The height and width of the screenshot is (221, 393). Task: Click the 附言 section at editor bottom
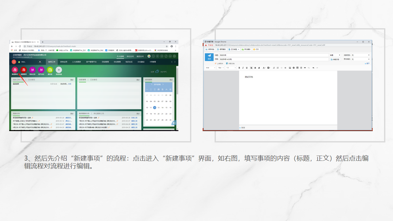click(243, 127)
